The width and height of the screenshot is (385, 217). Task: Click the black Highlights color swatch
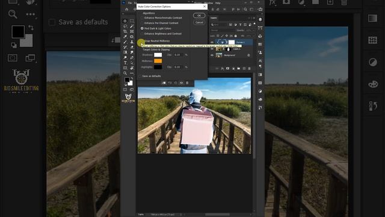(158, 67)
